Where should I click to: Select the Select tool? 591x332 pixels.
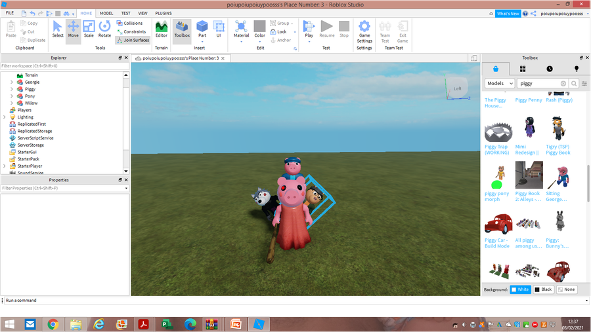click(x=58, y=29)
